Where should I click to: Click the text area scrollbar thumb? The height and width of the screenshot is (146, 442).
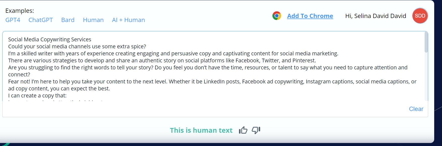pyautogui.click(x=426, y=42)
